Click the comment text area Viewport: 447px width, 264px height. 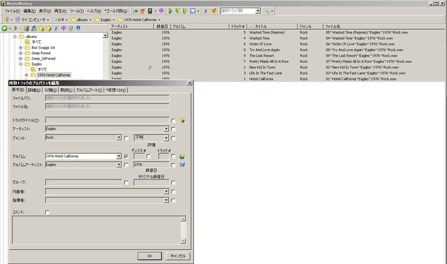pos(96,232)
